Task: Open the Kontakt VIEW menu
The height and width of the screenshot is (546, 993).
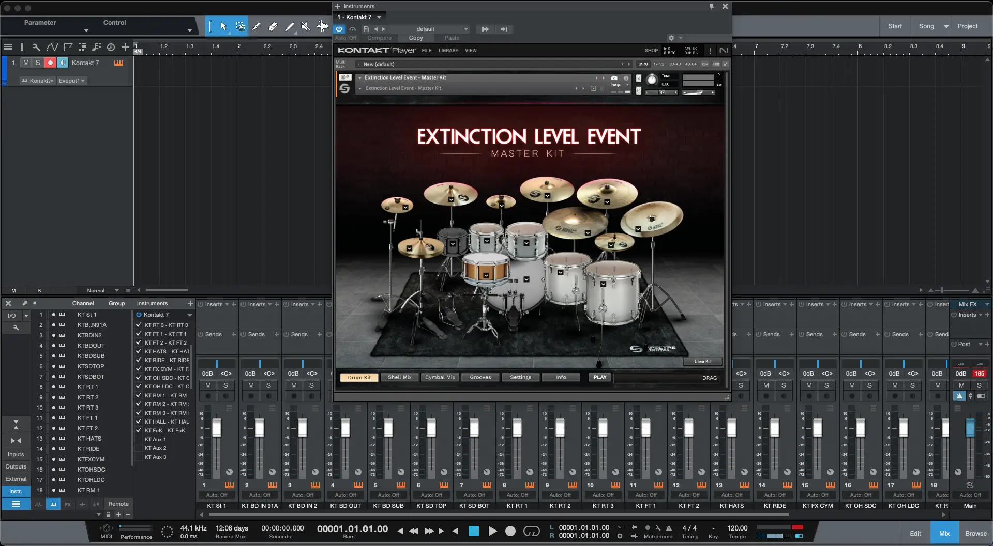Action: click(471, 51)
